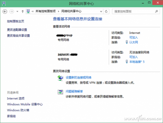Open the recent locations dropdown arrow
The height and width of the screenshot is (123, 163).
pos(17,11)
